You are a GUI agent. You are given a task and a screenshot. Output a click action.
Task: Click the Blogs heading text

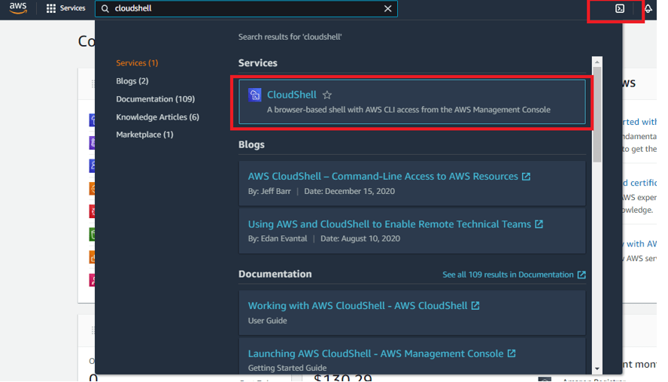[x=251, y=145]
